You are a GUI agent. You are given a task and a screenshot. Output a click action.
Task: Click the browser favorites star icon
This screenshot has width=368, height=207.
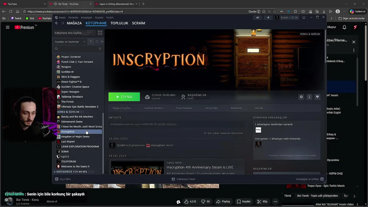[275, 11]
